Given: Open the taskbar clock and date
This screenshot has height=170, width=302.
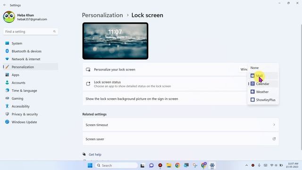Looking at the screenshot, I should coord(292,165).
